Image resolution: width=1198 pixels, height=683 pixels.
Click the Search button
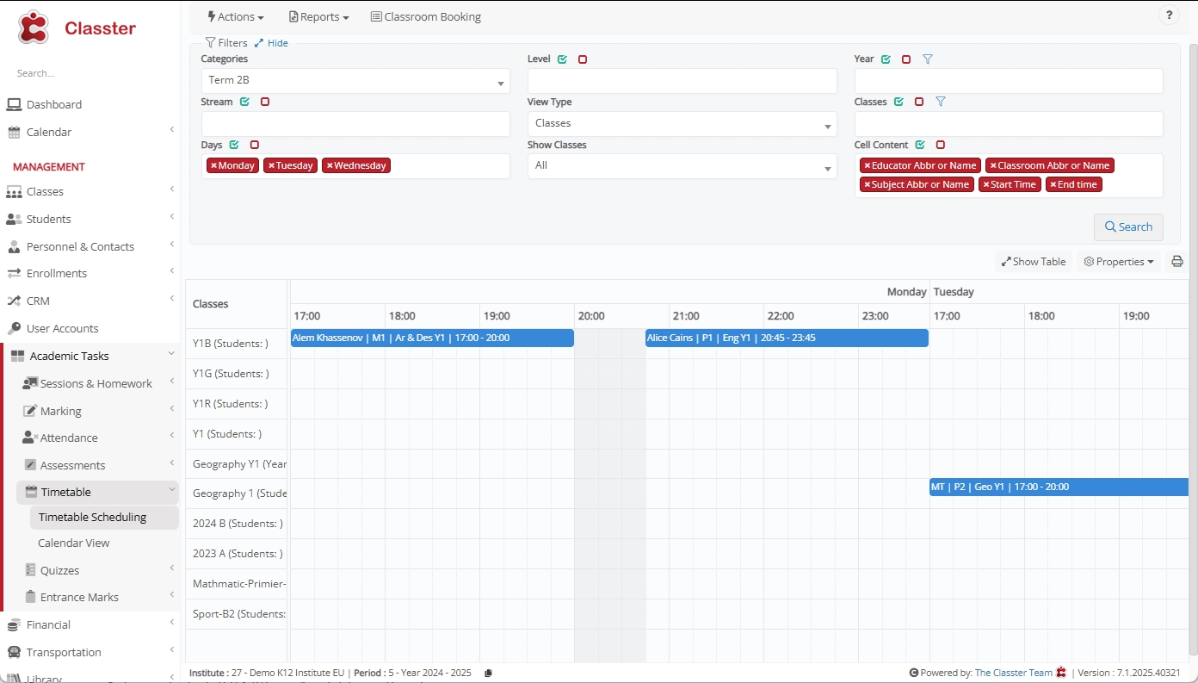pos(1127,227)
